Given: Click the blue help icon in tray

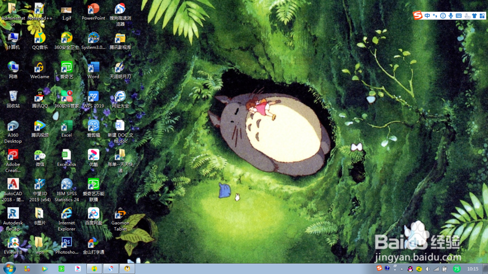Looking at the screenshot, I should coord(387,268).
